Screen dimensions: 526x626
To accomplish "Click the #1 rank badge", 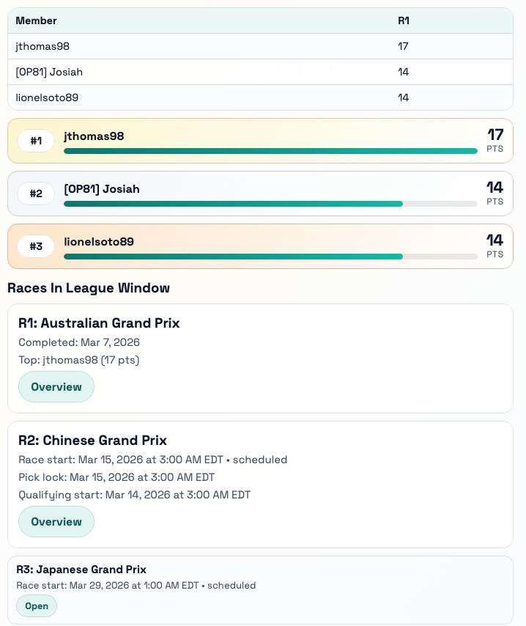I will pyautogui.click(x=36, y=141).
